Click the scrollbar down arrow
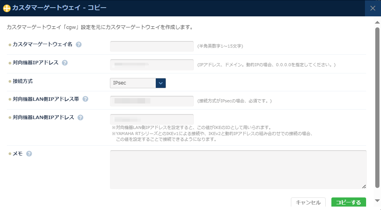 [x=377, y=200]
